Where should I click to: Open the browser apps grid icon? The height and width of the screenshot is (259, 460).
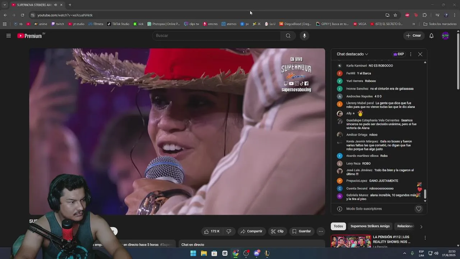5,24
